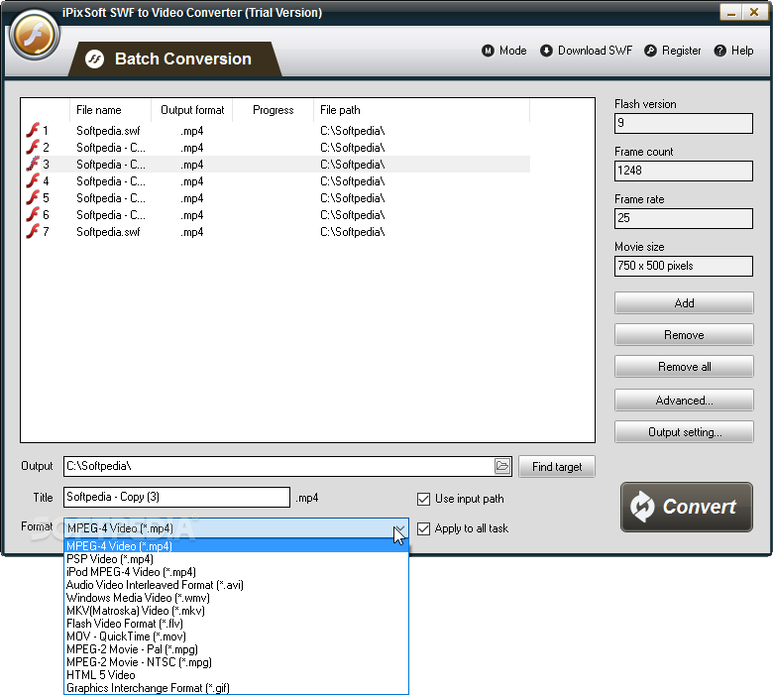The width and height of the screenshot is (773, 695).
Task: Collapse the Format dropdown arrow
Action: click(x=399, y=528)
